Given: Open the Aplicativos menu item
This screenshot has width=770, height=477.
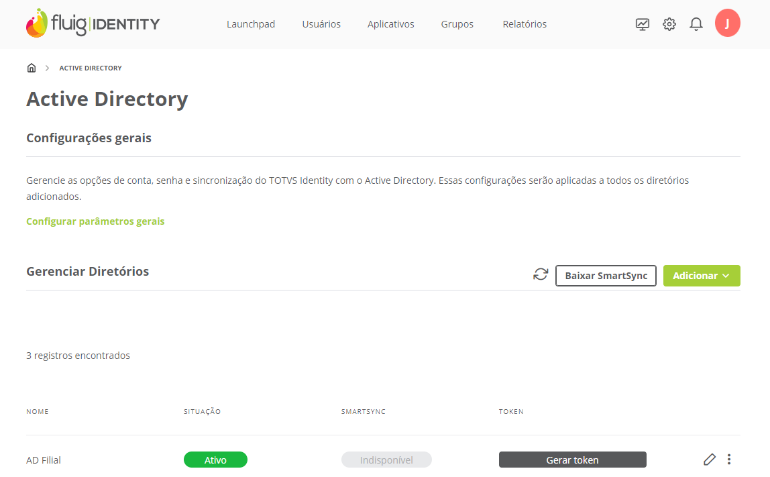Looking at the screenshot, I should point(390,24).
